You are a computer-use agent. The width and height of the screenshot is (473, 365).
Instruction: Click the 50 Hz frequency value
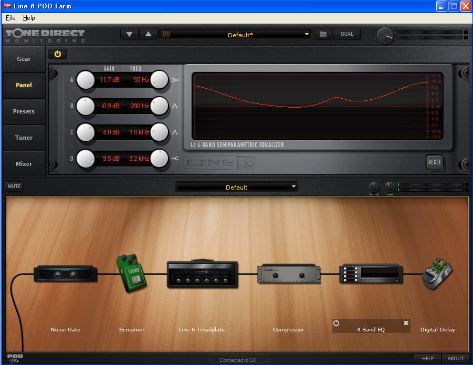[141, 80]
